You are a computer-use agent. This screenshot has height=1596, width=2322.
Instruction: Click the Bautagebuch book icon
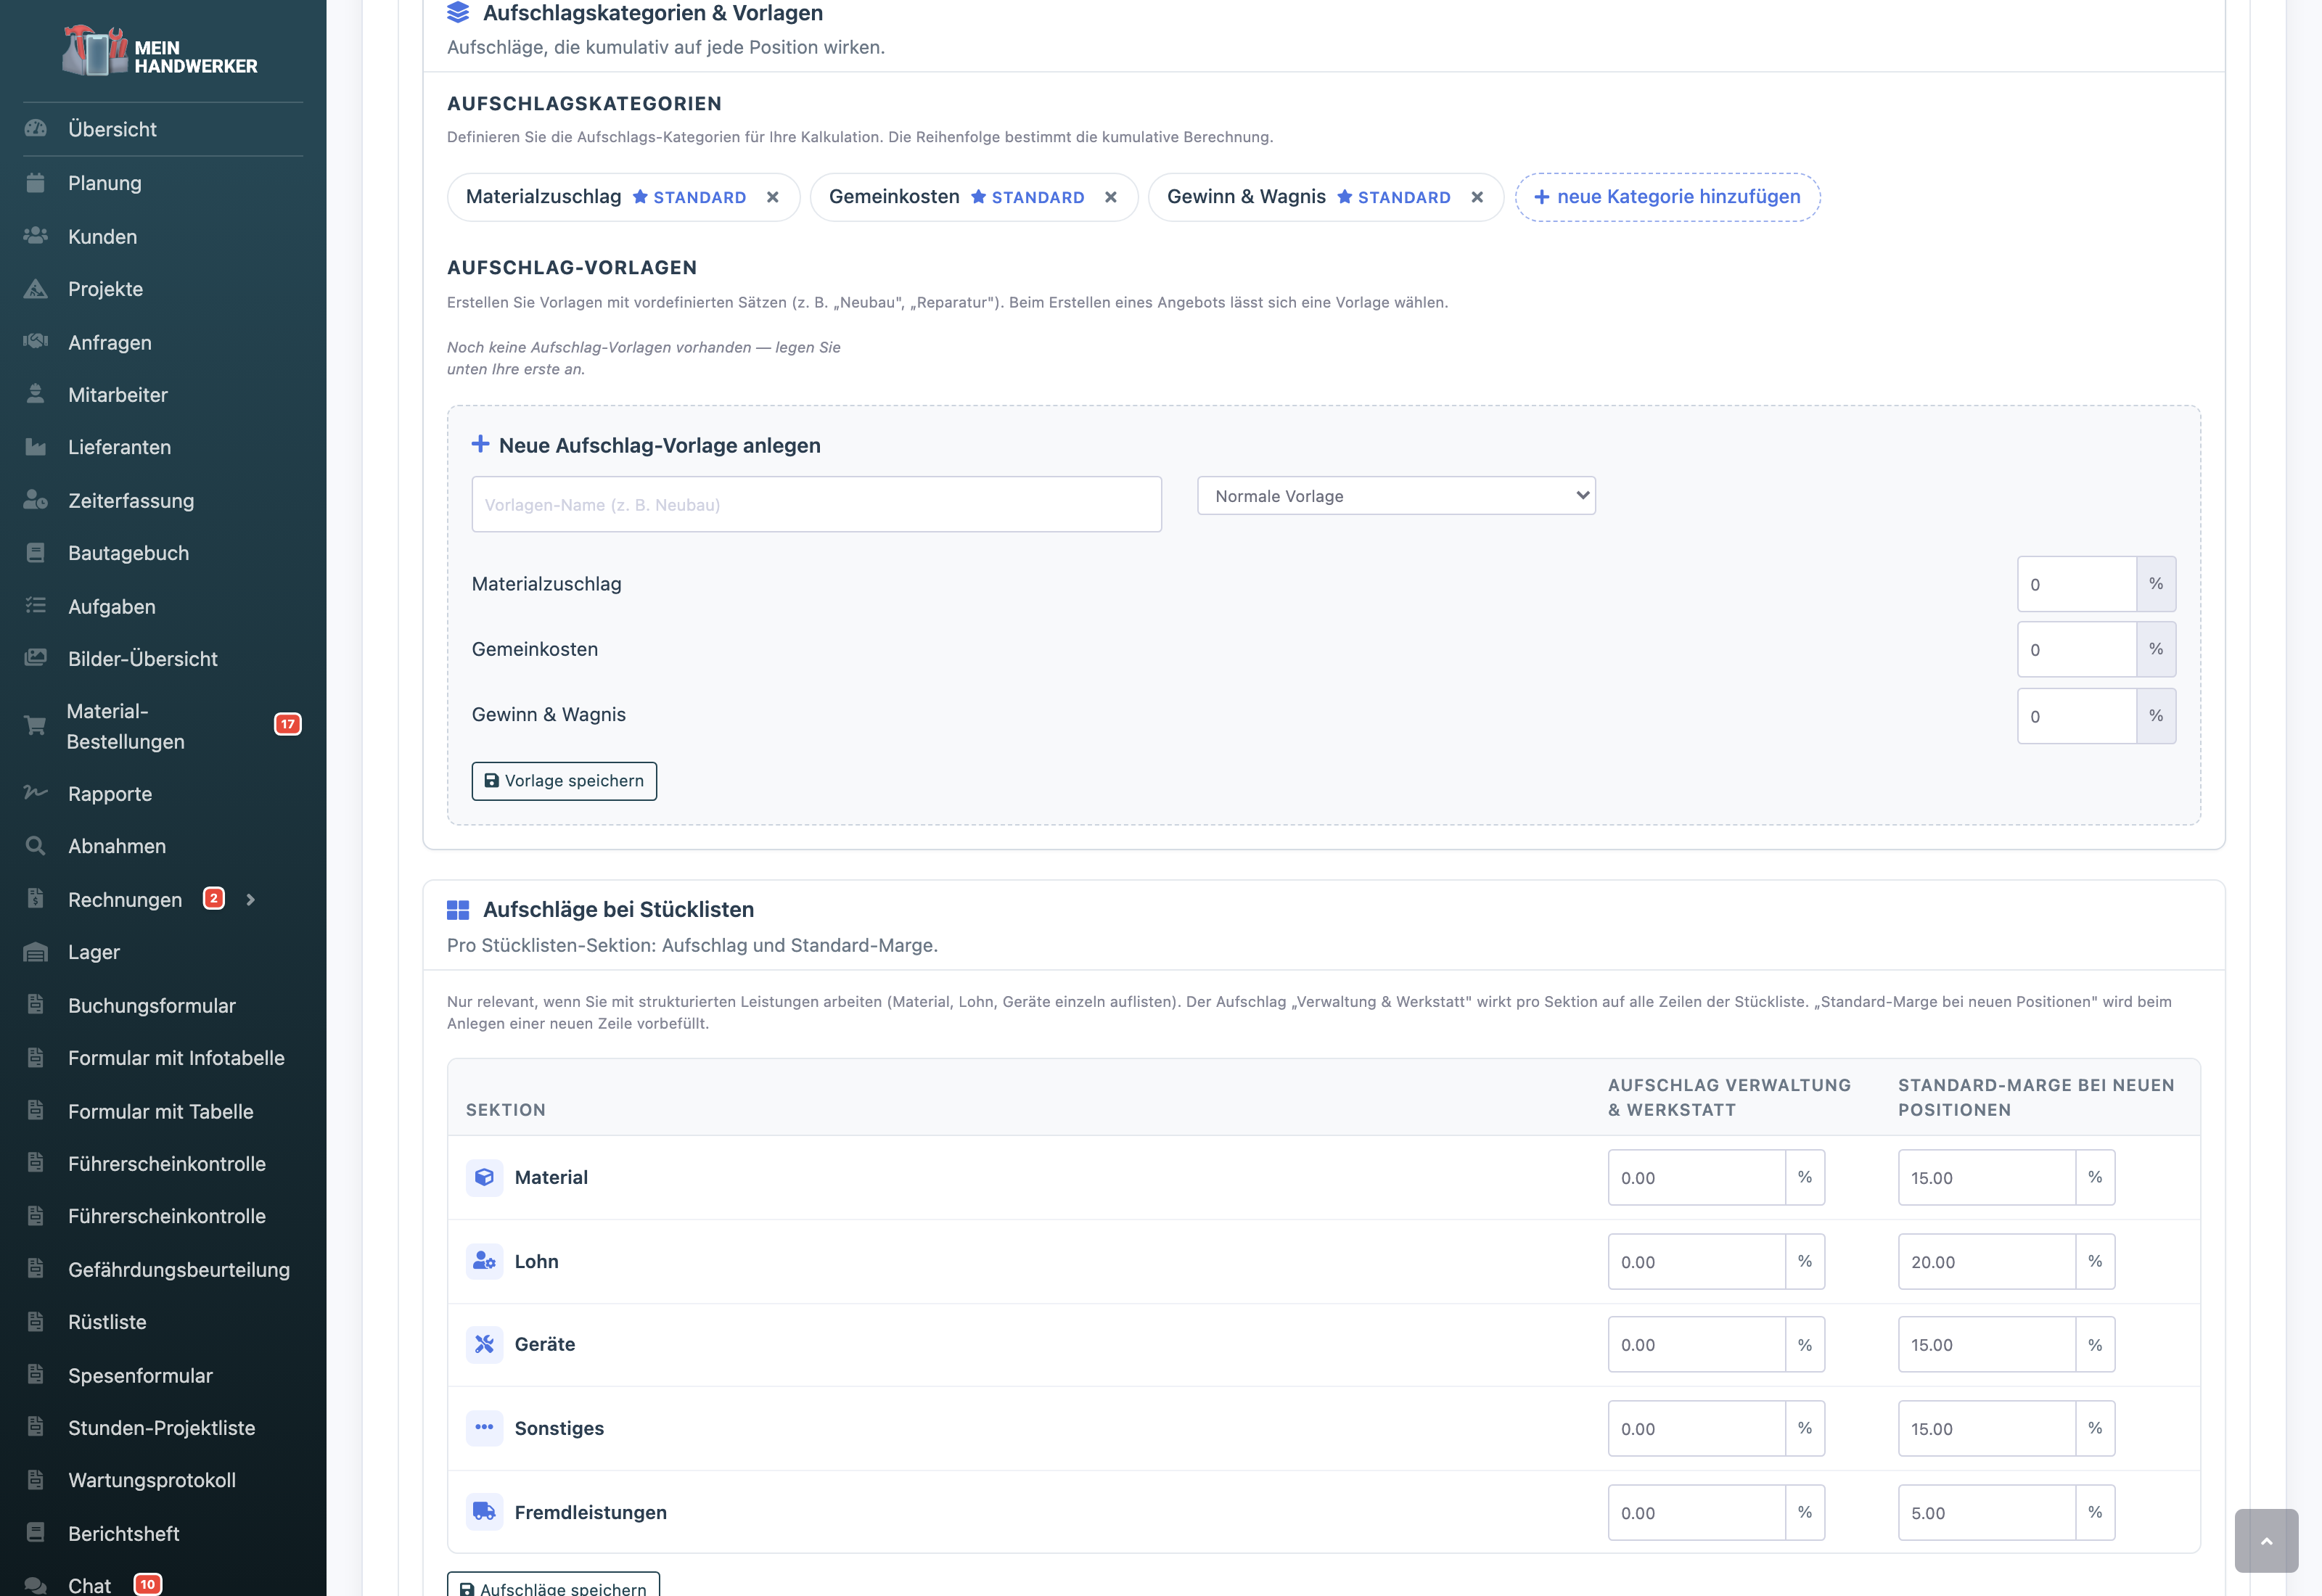pyautogui.click(x=36, y=553)
